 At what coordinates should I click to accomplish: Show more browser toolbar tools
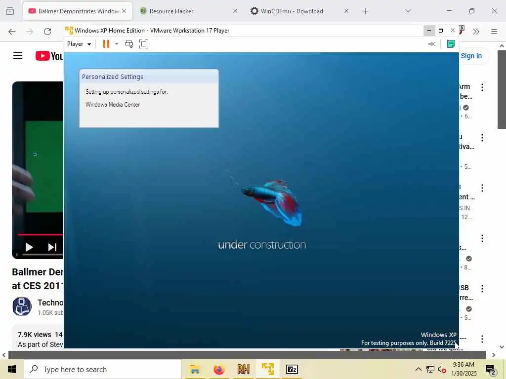[x=476, y=32]
